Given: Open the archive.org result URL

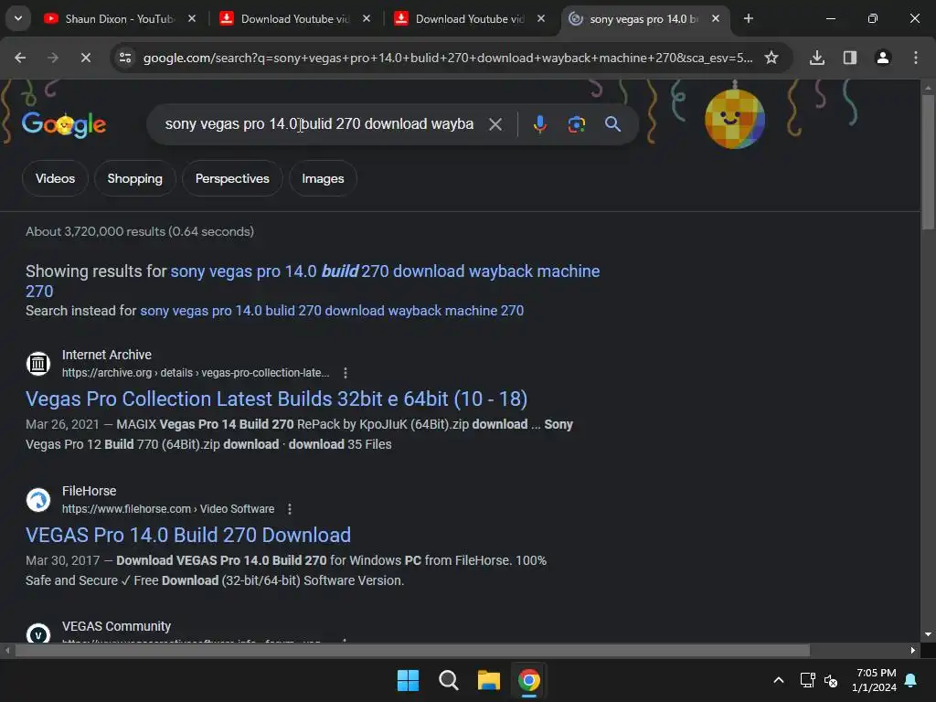Looking at the screenshot, I should click(x=196, y=373).
